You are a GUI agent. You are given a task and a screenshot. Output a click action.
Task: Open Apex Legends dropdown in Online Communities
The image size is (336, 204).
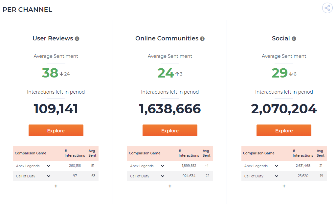pos(163,166)
